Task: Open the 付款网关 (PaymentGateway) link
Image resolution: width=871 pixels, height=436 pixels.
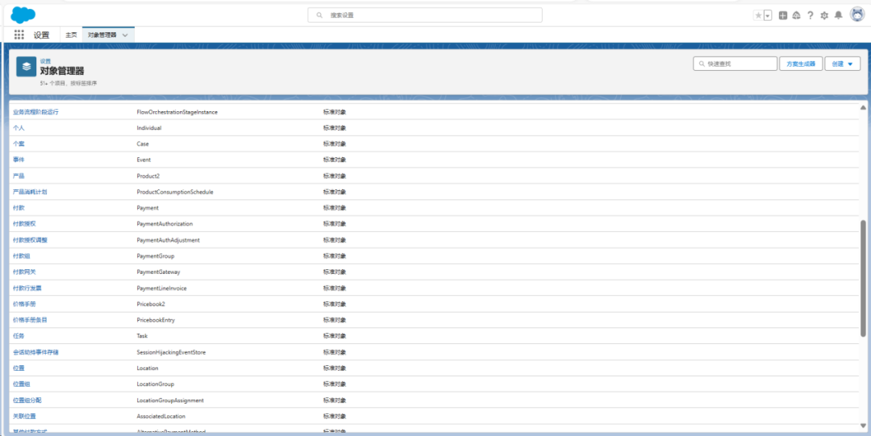Action: coord(24,272)
